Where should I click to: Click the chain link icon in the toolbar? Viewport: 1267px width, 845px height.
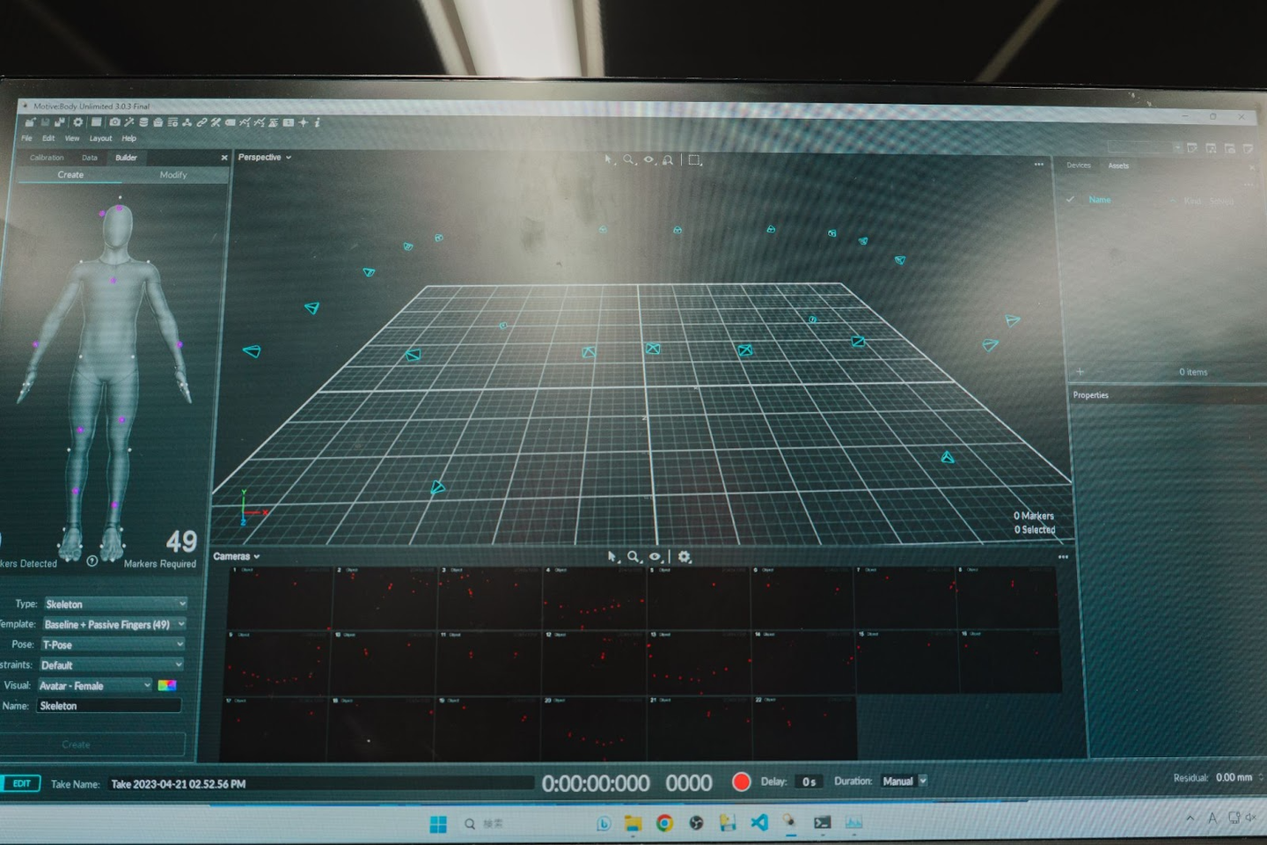[x=201, y=122]
